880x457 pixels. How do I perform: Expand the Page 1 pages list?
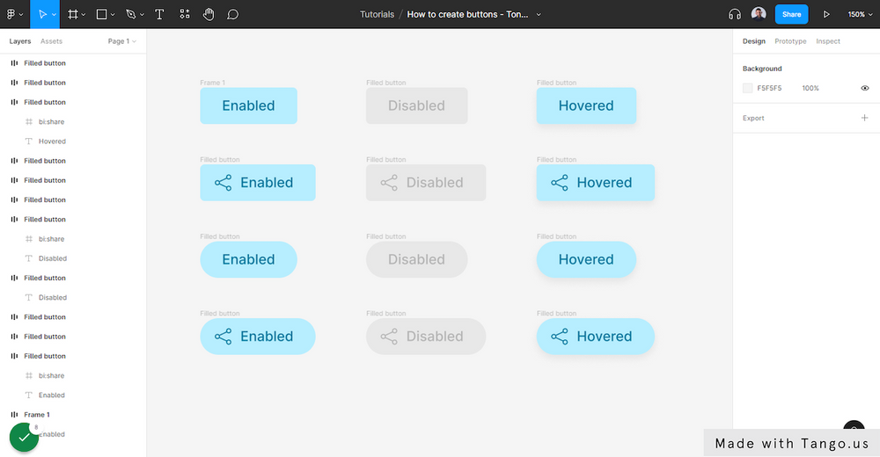121,41
